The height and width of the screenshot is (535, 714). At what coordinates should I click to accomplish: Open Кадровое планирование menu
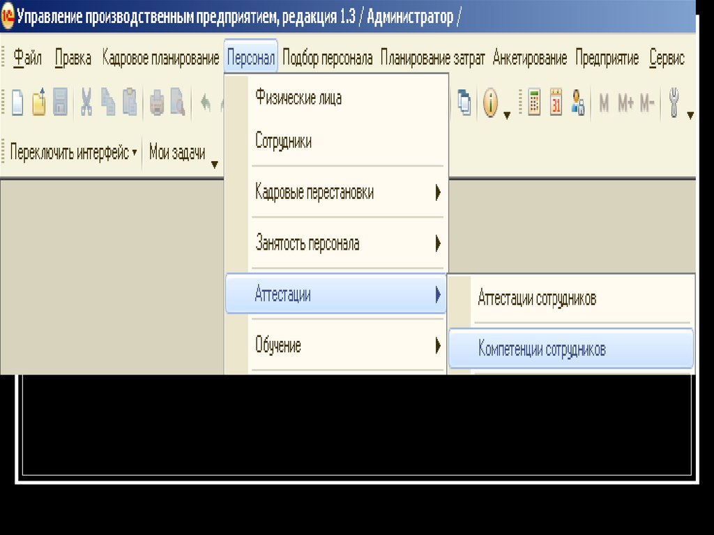160,59
